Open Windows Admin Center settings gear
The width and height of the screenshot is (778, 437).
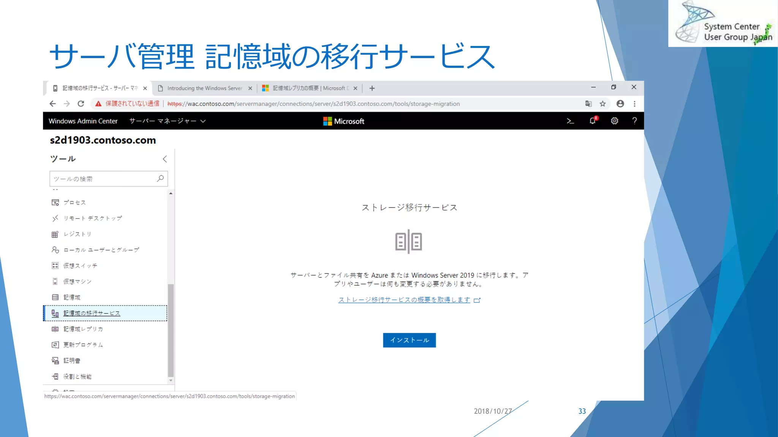click(x=614, y=121)
